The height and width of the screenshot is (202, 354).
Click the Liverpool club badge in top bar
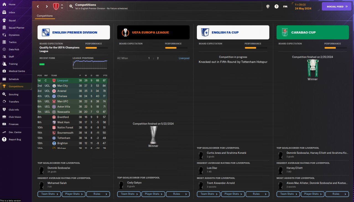tap(56, 6)
